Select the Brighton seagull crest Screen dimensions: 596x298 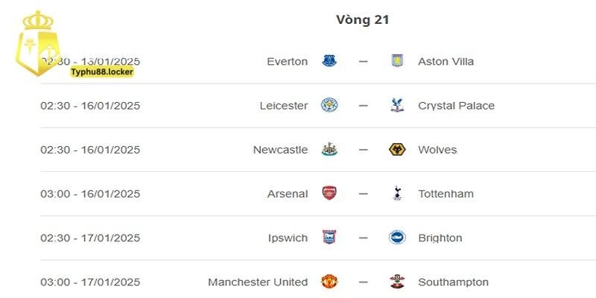[397, 238]
